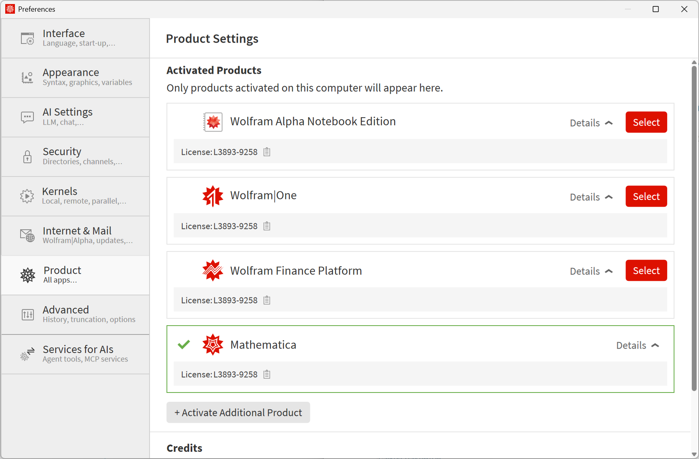Open the Advanced tab
The width and height of the screenshot is (699, 459).
(x=75, y=315)
